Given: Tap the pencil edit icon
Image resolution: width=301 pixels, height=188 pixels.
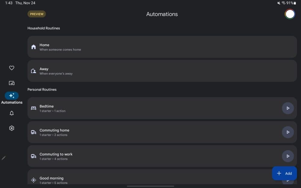Looking at the screenshot, I should tap(4, 158).
